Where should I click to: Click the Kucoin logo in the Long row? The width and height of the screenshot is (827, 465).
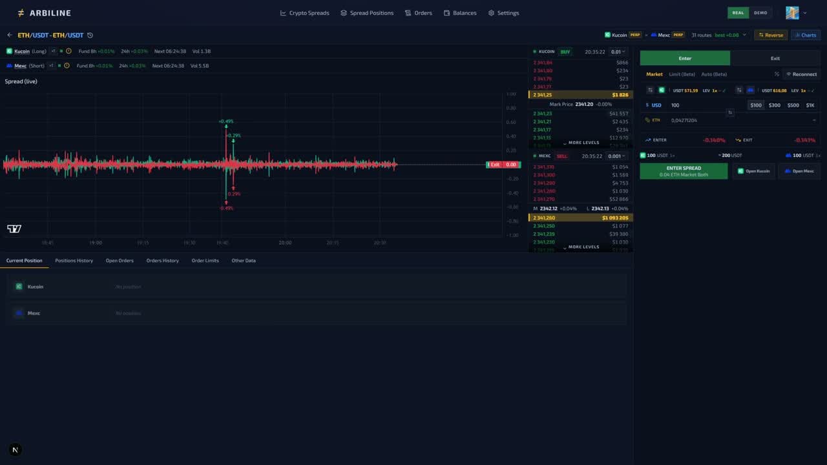tap(9, 51)
